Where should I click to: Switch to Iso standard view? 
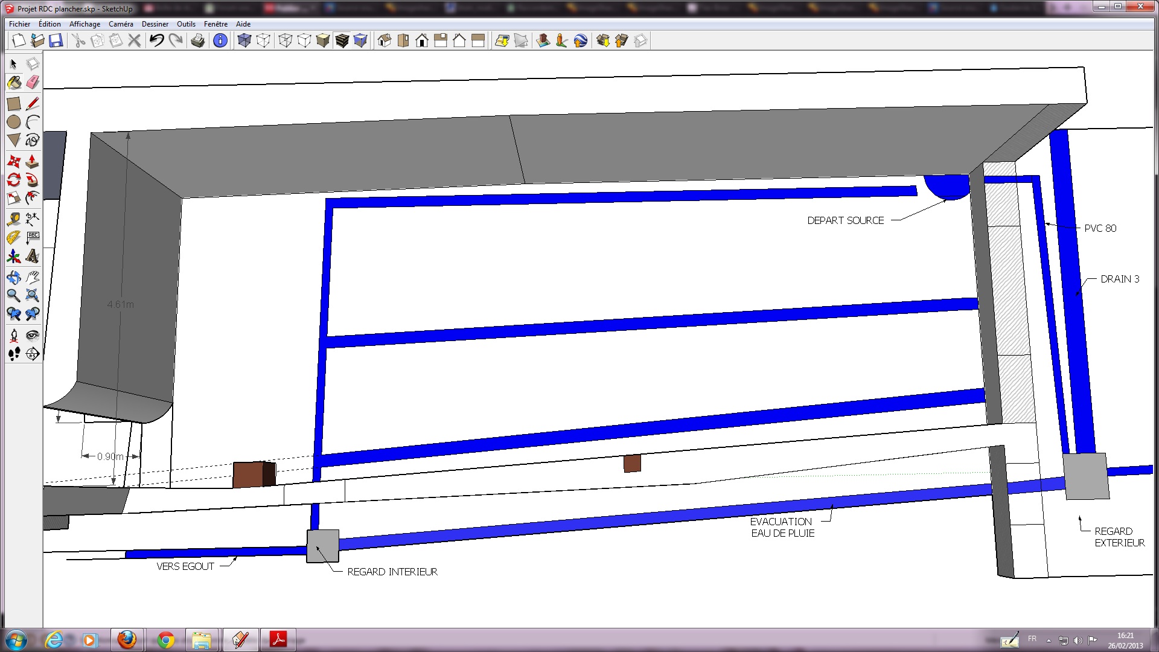385,40
